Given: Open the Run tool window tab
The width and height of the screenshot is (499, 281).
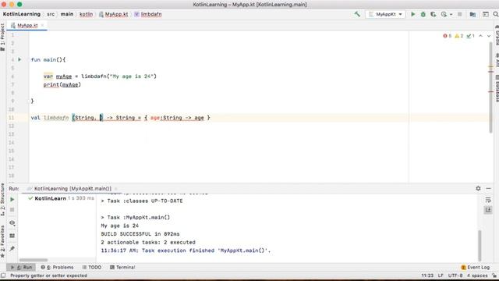Looking at the screenshot, I should click(x=21, y=267).
